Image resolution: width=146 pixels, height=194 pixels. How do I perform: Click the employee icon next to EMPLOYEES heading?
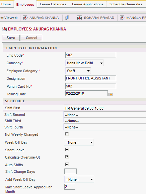(x=5, y=29)
